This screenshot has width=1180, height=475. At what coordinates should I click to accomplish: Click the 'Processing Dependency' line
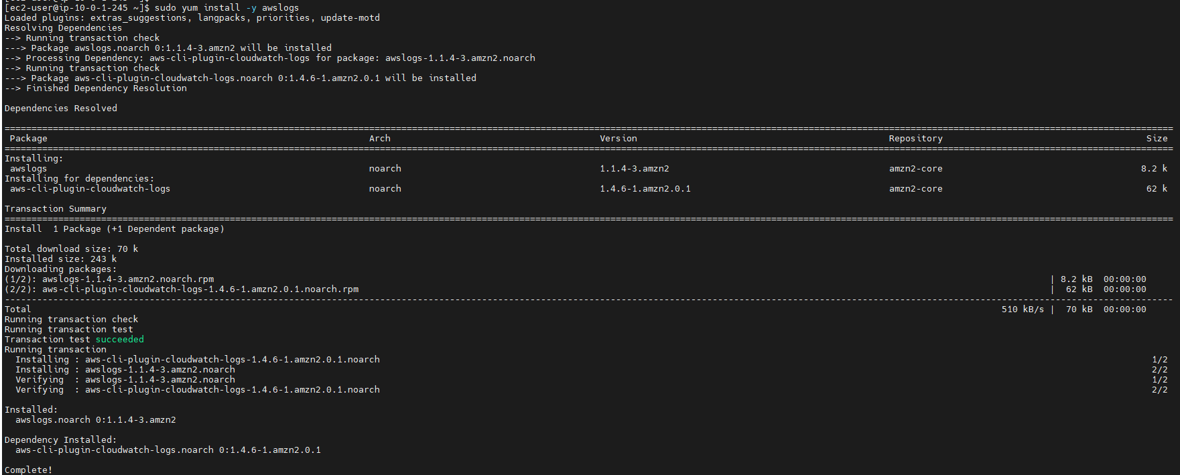pyautogui.click(x=270, y=58)
